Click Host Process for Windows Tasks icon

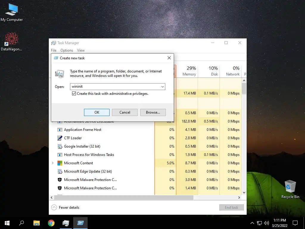click(60, 155)
